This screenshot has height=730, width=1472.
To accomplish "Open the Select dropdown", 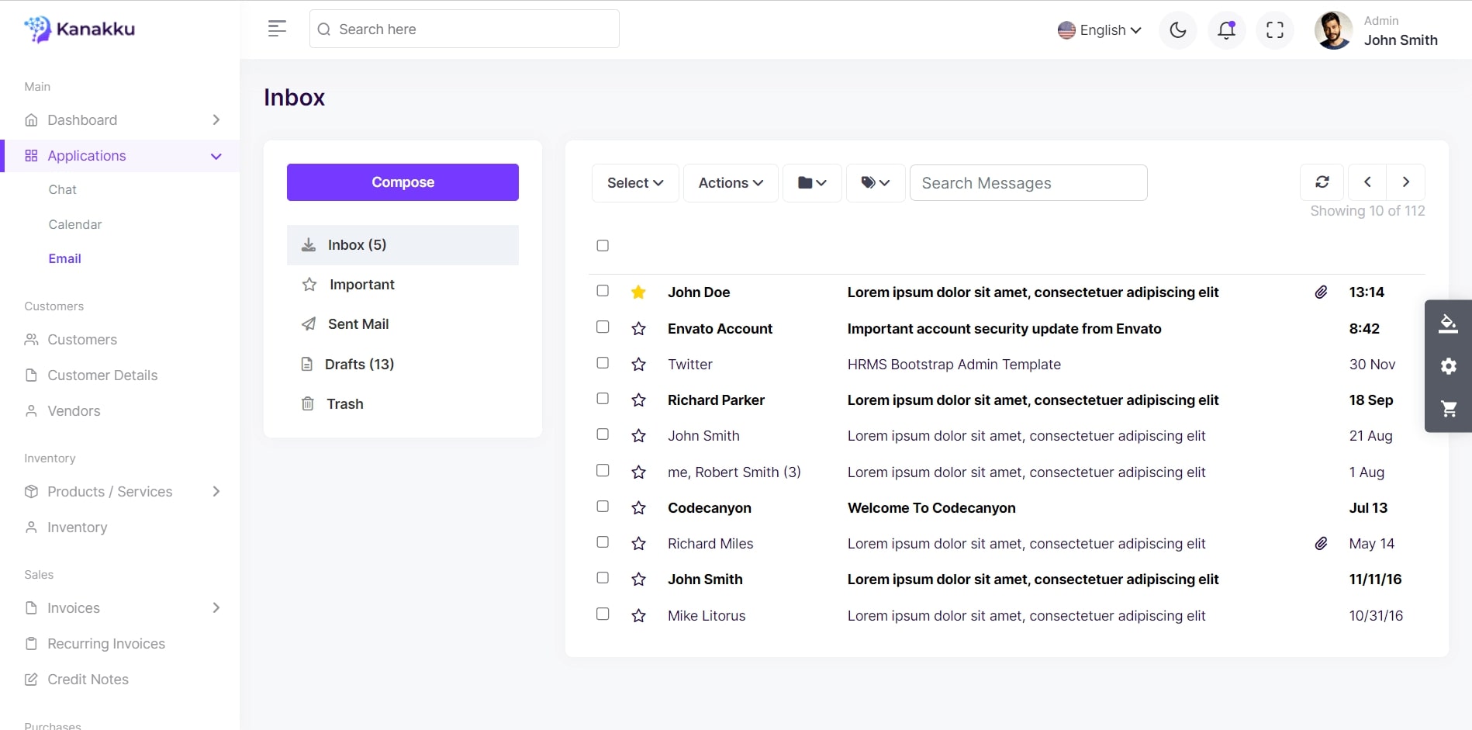I will pos(634,183).
